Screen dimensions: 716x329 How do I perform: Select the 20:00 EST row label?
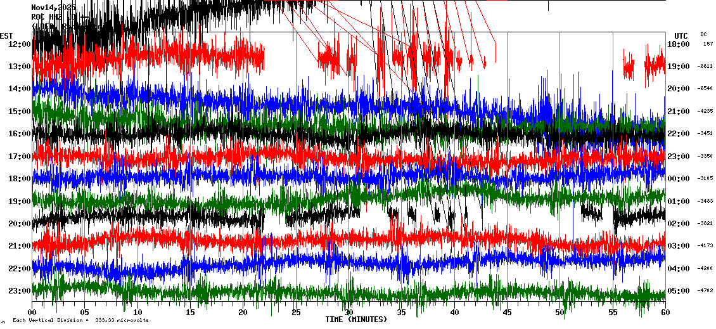coord(20,224)
